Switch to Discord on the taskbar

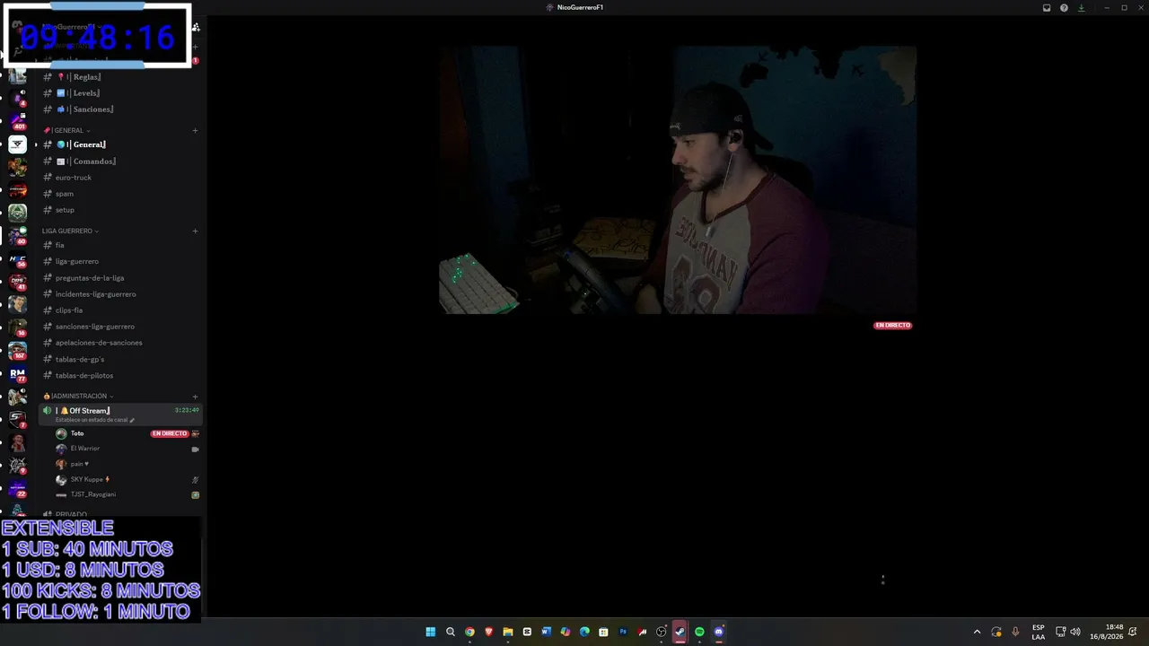719,632
